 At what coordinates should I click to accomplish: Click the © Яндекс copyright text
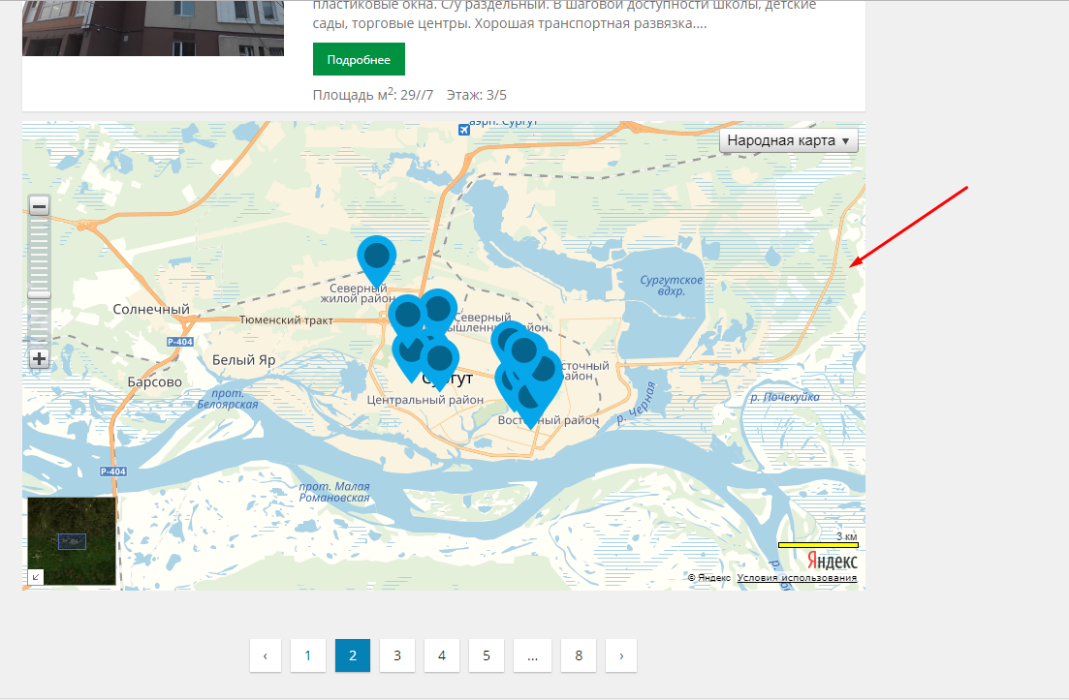point(709,578)
